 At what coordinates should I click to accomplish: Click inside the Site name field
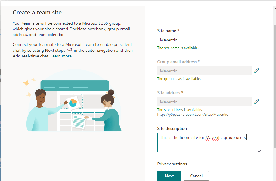click(x=209, y=39)
